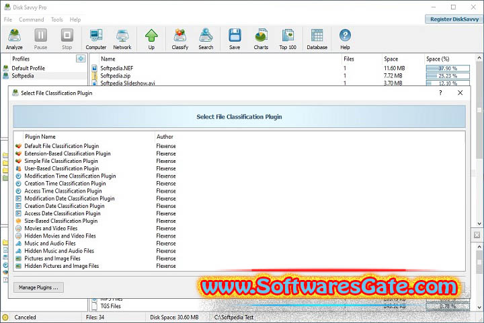Click the Files: 34 status entry
The width and height of the screenshot is (484, 323).
[x=95, y=317]
